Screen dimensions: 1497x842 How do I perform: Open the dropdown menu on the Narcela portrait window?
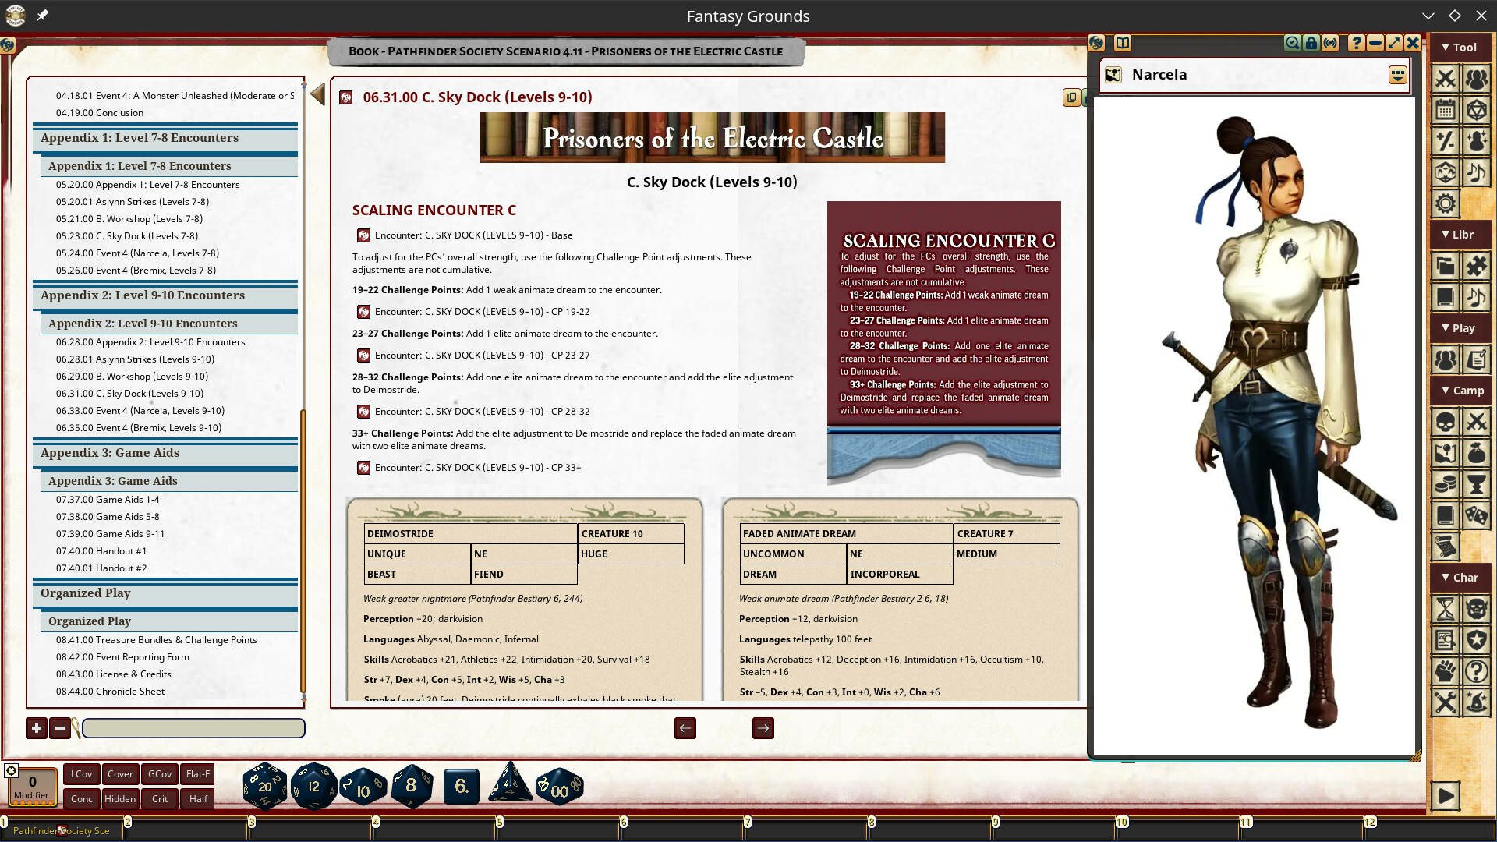coord(1397,75)
